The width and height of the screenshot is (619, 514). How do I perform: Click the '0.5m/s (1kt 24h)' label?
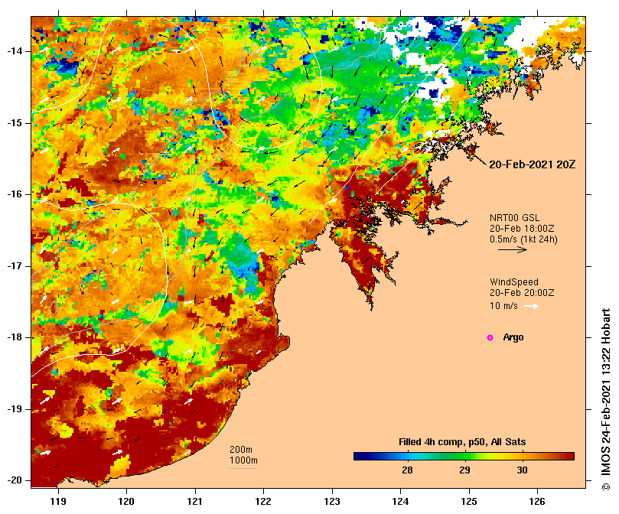pos(523,239)
